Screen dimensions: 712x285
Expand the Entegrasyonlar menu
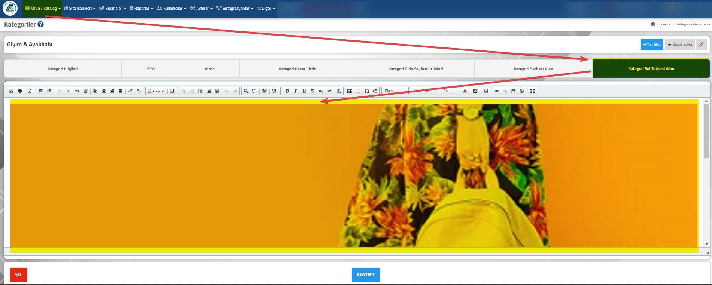(x=235, y=8)
